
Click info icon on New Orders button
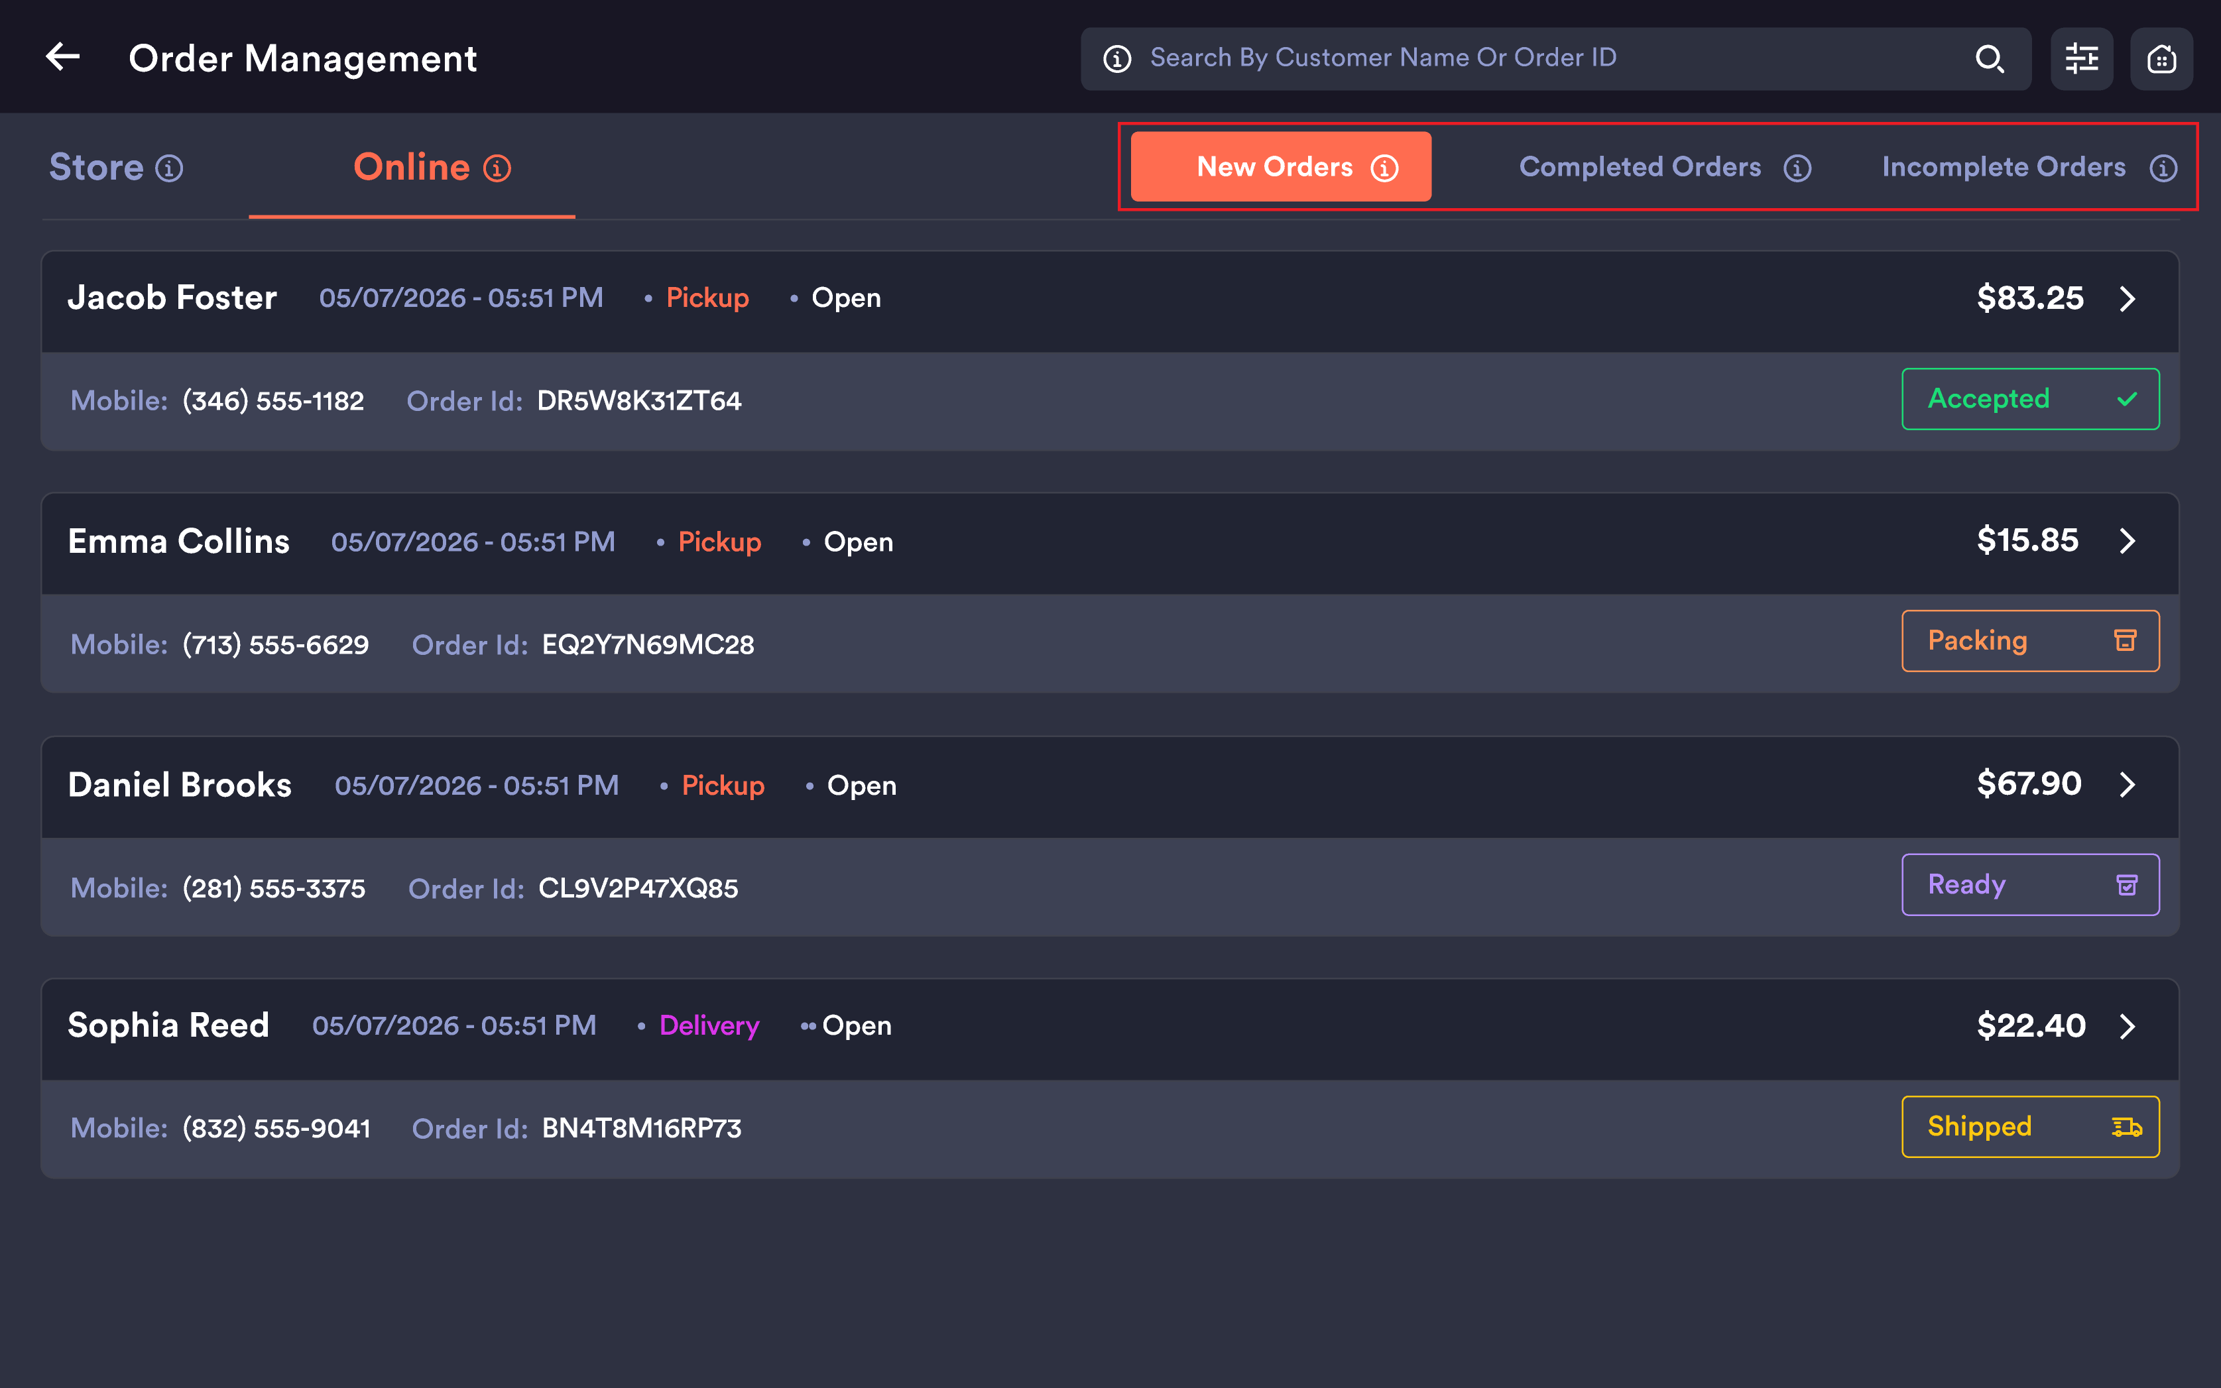pyautogui.click(x=1384, y=168)
